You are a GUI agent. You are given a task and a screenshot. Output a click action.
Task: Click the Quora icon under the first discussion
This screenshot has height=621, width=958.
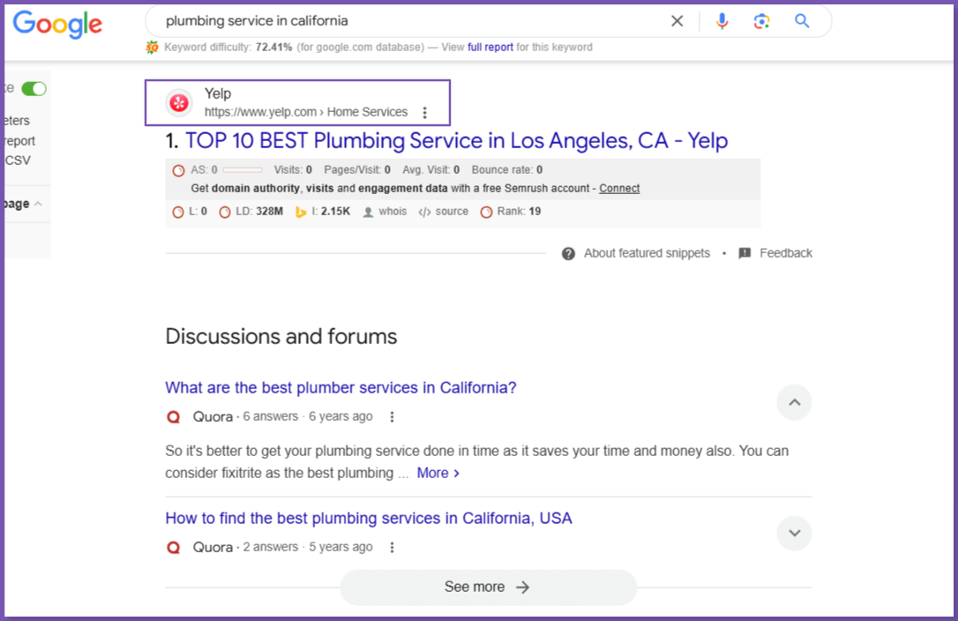(173, 416)
